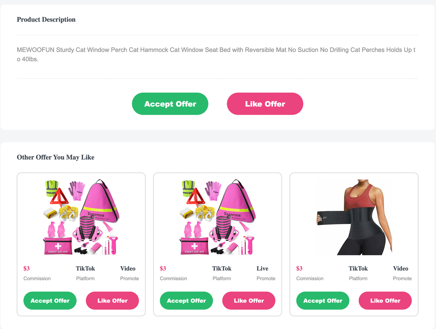
Task: Accept the emergency kit offer with Live promotion
Action: (186, 301)
